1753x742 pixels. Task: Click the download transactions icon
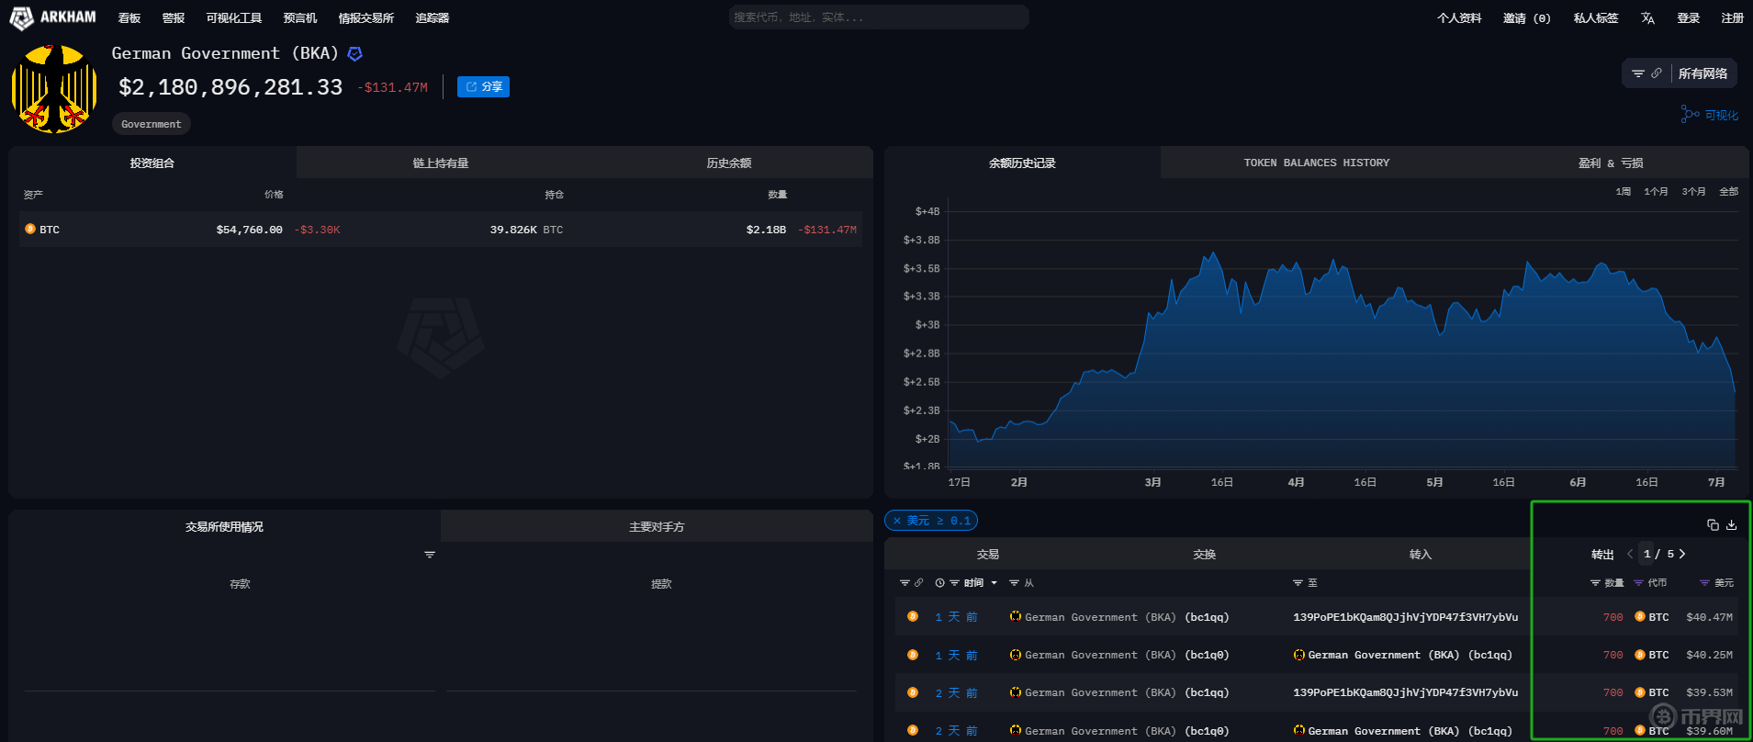[x=1731, y=525]
